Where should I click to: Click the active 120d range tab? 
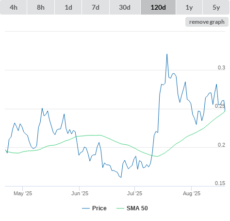[x=158, y=7]
